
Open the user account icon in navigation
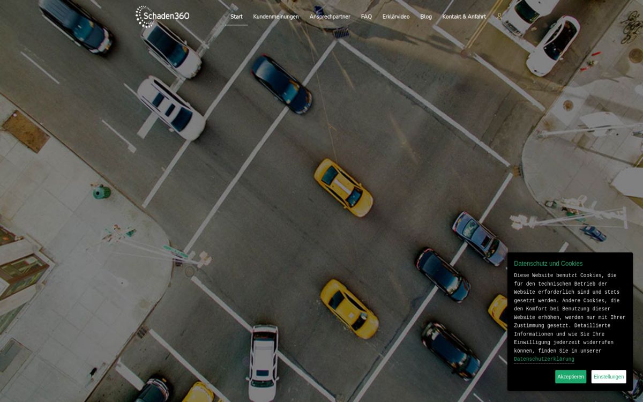499,17
